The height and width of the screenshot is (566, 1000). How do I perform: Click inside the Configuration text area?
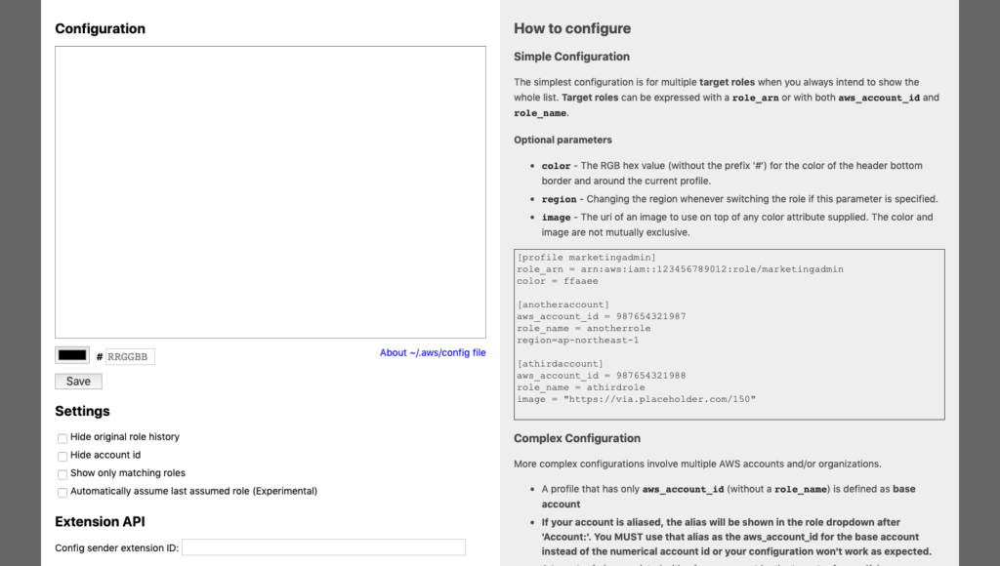click(270, 191)
